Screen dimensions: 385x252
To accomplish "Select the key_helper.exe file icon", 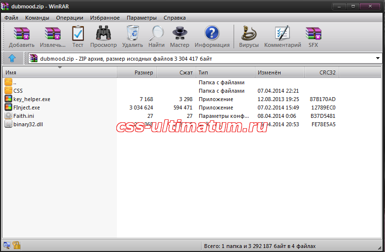I will [x=8, y=99].
